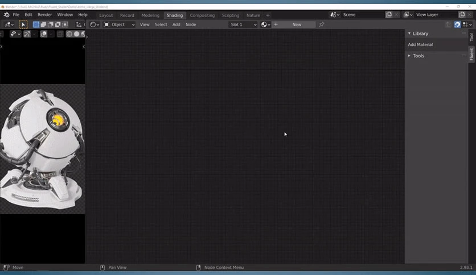This screenshot has height=275, width=476.
Task: Open the transform orientation icon
Action: point(79,24)
